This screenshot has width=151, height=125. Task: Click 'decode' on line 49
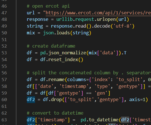pyautogui.click(x=102, y=26)
